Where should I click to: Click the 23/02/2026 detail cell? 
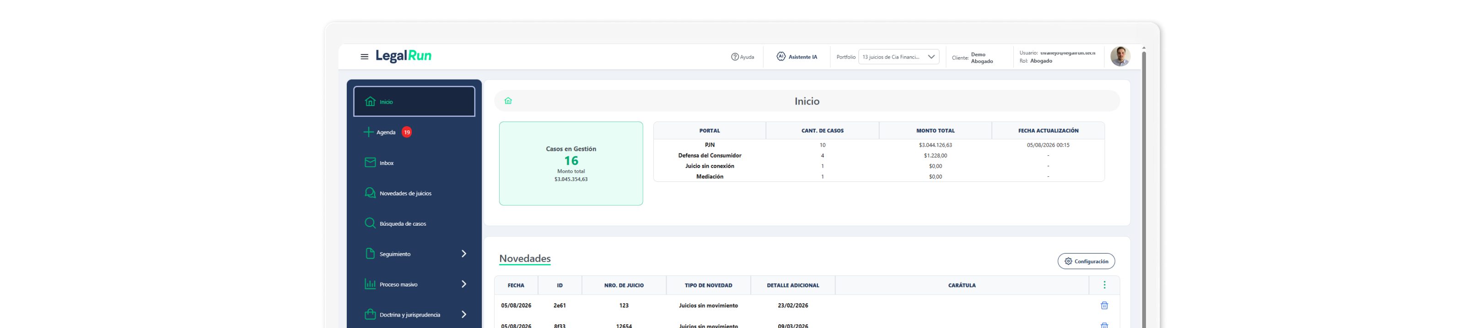pyautogui.click(x=793, y=305)
